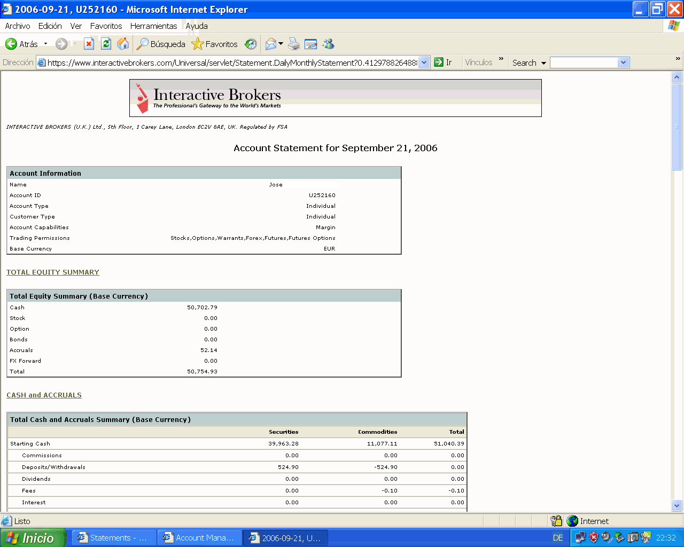Screen dimensions: 684x547
Task: Follow the CASH and ACCRUALS link
Action: click(x=44, y=395)
